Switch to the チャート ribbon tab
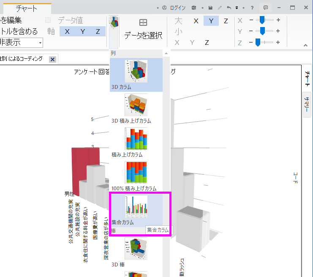This screenshot has width=313, height=277. 26,8
